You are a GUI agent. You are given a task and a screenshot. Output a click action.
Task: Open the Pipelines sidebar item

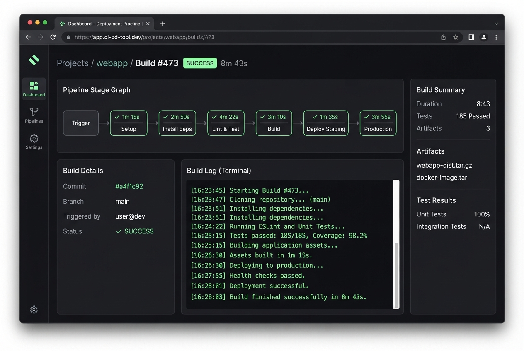[34, 115]
